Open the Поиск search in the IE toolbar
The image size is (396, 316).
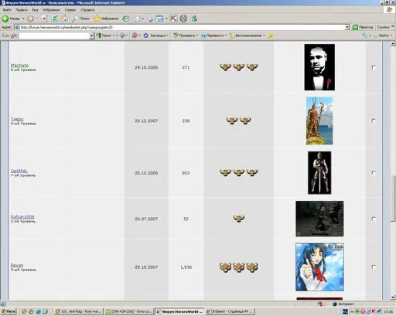pyautogui.click(x=80, y=19)
